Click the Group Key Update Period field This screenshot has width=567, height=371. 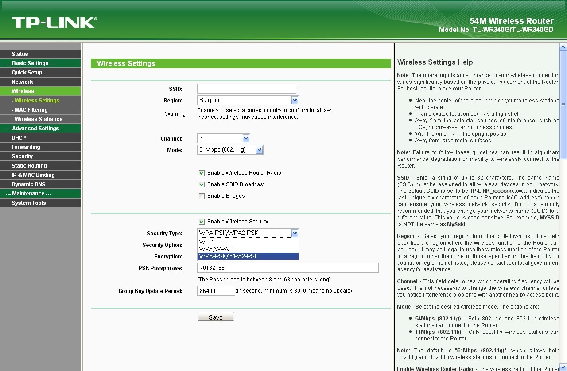216,291
